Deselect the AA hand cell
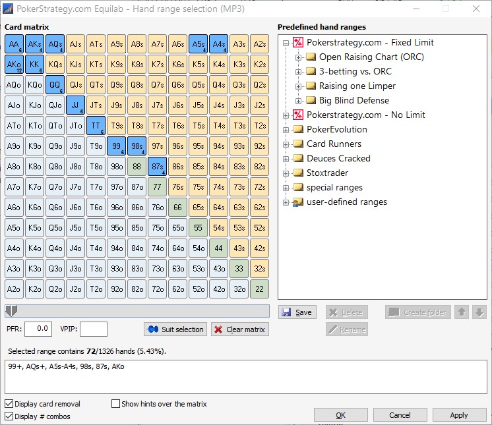This screenshot has width=492, height=425. [14, 44]
